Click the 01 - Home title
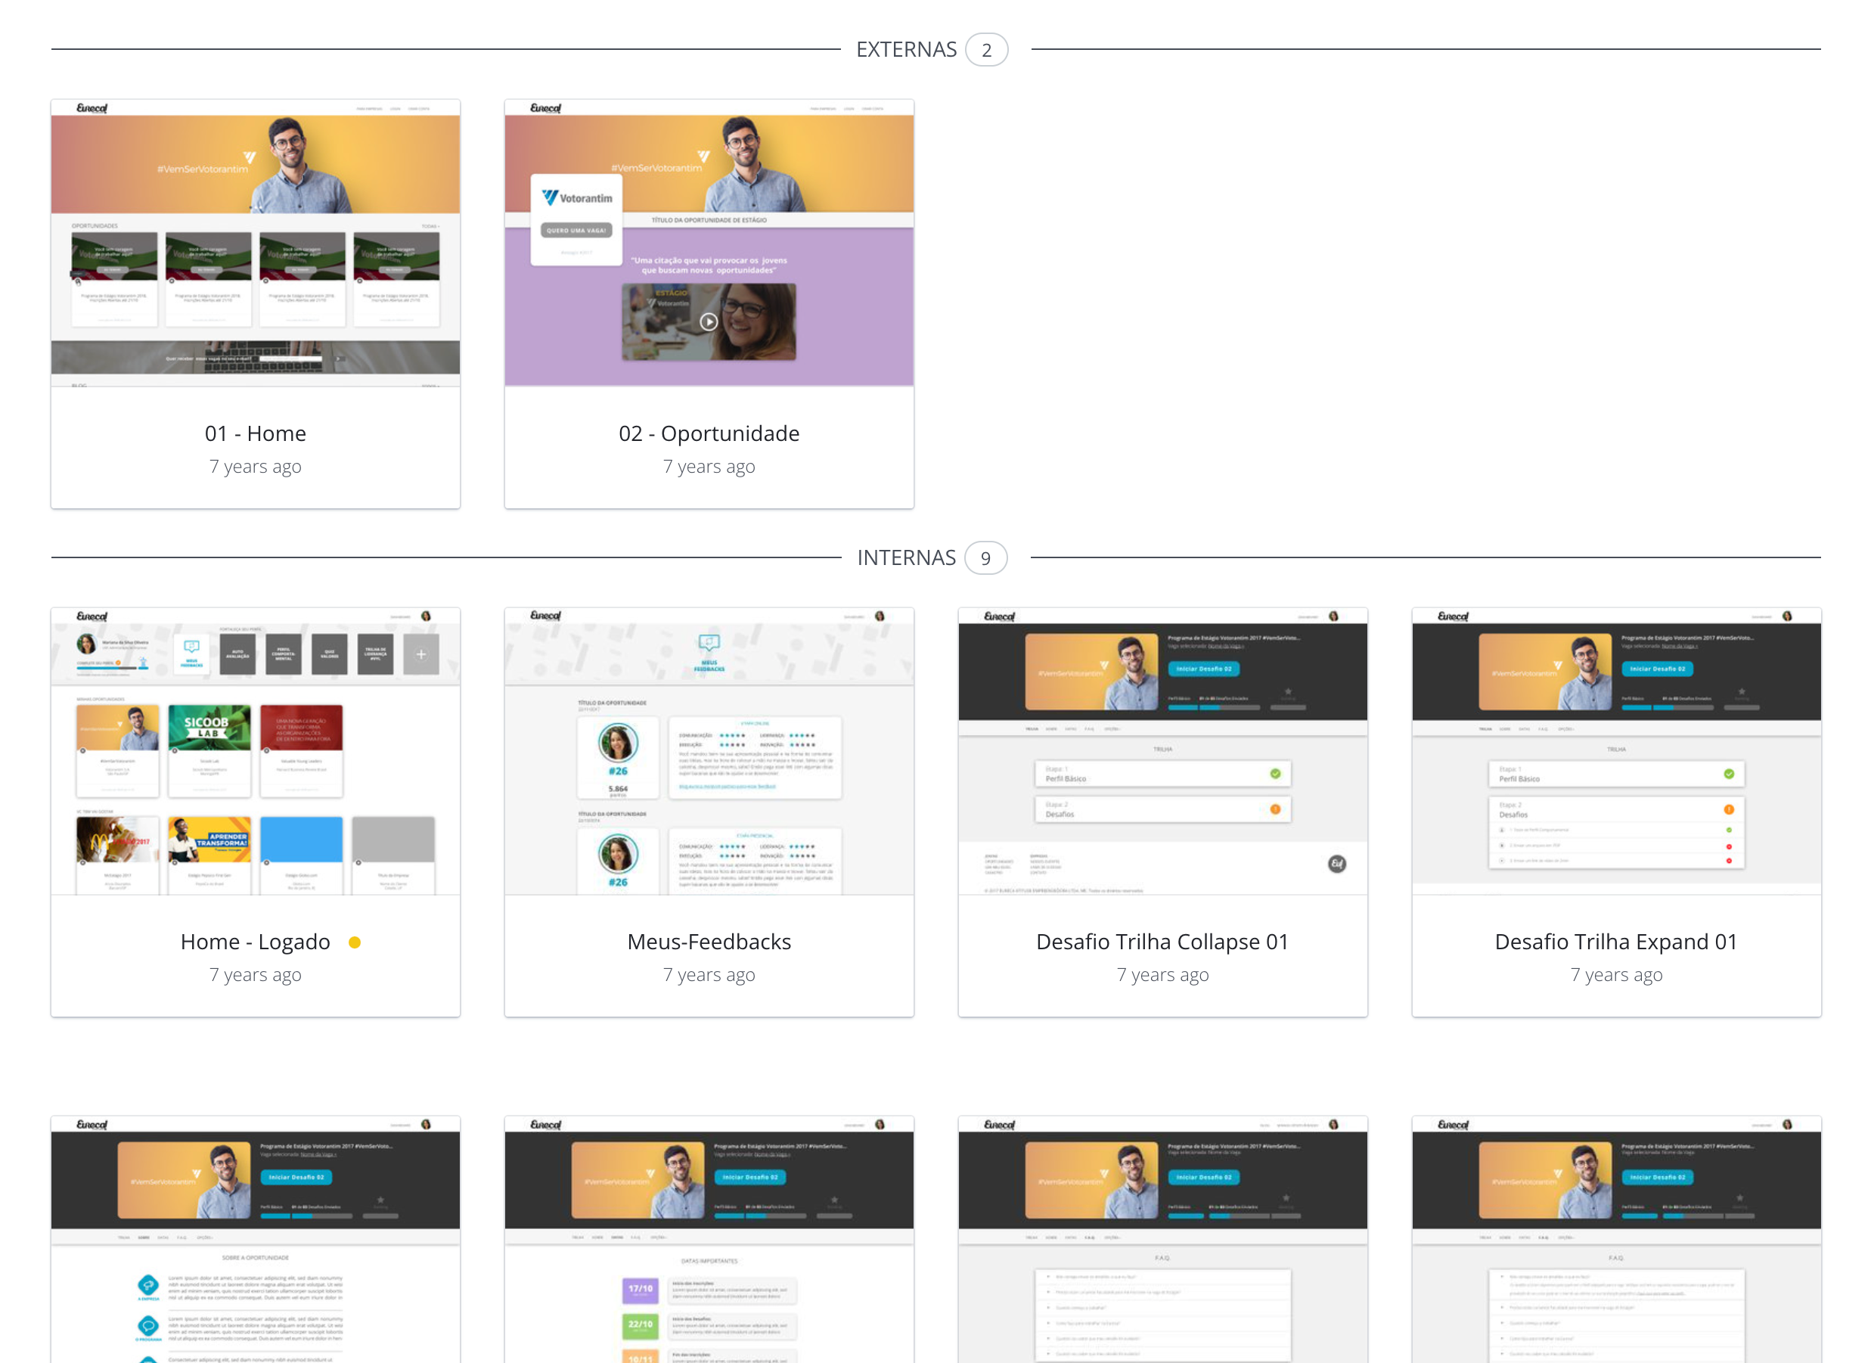The width and height of the screenshot is (1871, 1363). pos(256,433)
